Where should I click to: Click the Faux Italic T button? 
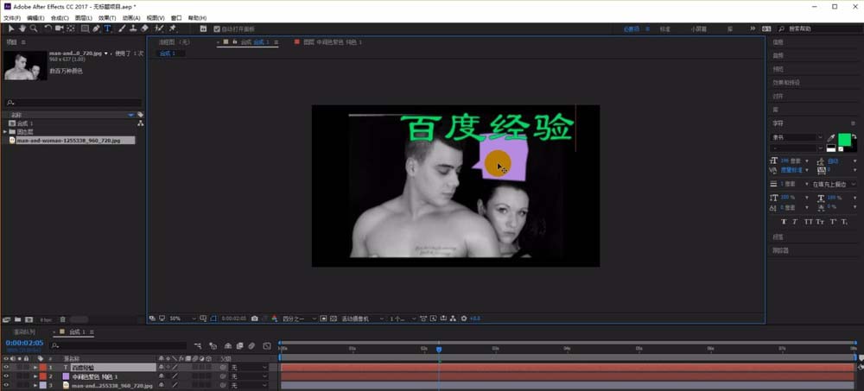795,222
